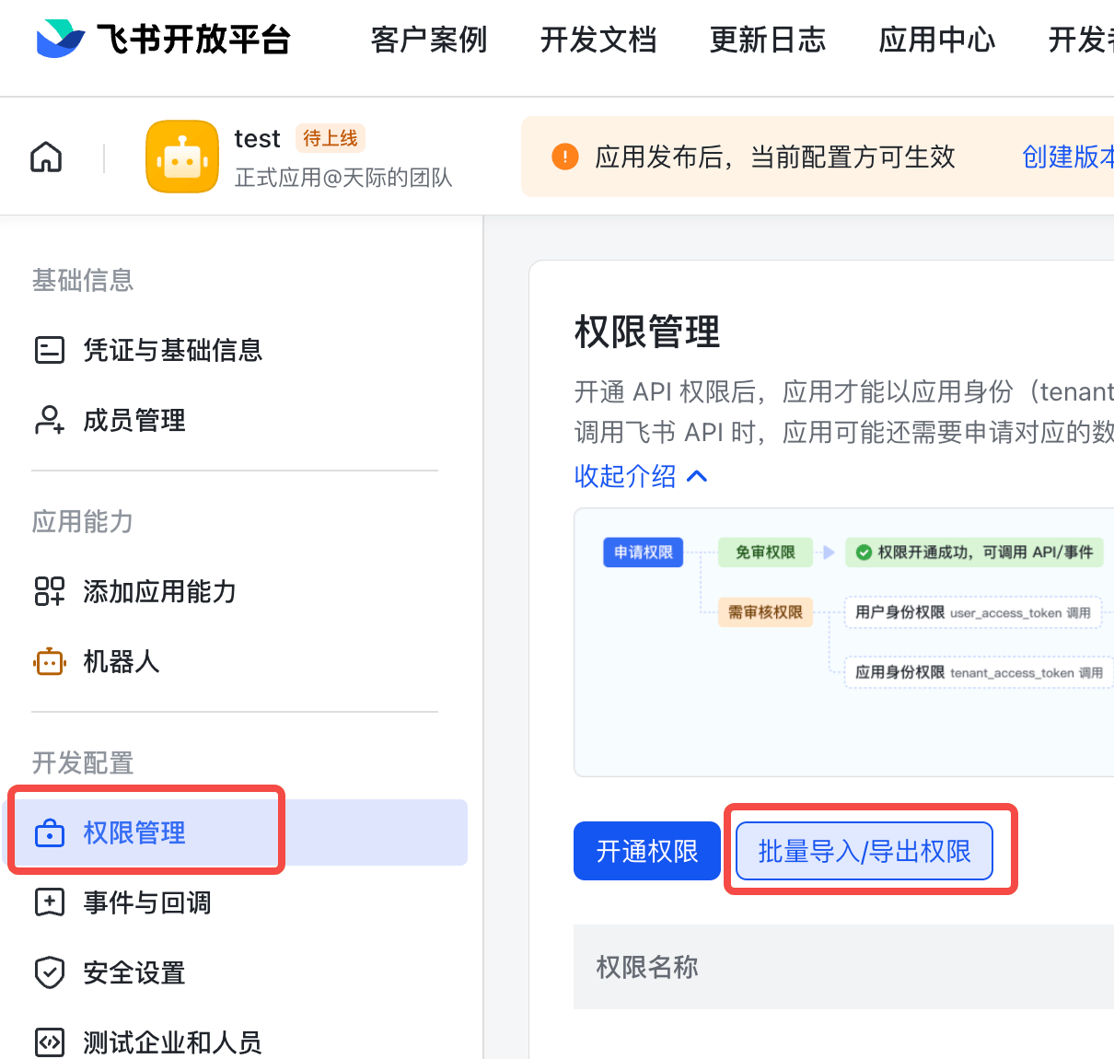
Task: Click the test enterprise code icon
Action: pos(50,1042)
